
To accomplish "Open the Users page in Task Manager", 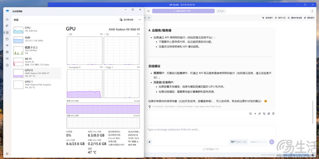I will [x=7, y=52].
